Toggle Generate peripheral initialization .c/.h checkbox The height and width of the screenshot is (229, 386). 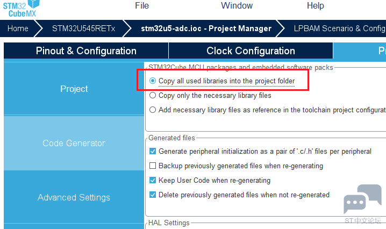pyautogui.click(x=153, y=151)
